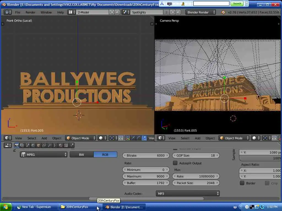Viewport: 282px width, 211px height.
Task: Open the World properties tab
Action: click(33, 145)
